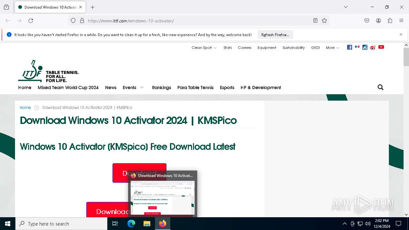Bookmark this page with star
Viewport: 409px width, 230px height.
point(324,21)
